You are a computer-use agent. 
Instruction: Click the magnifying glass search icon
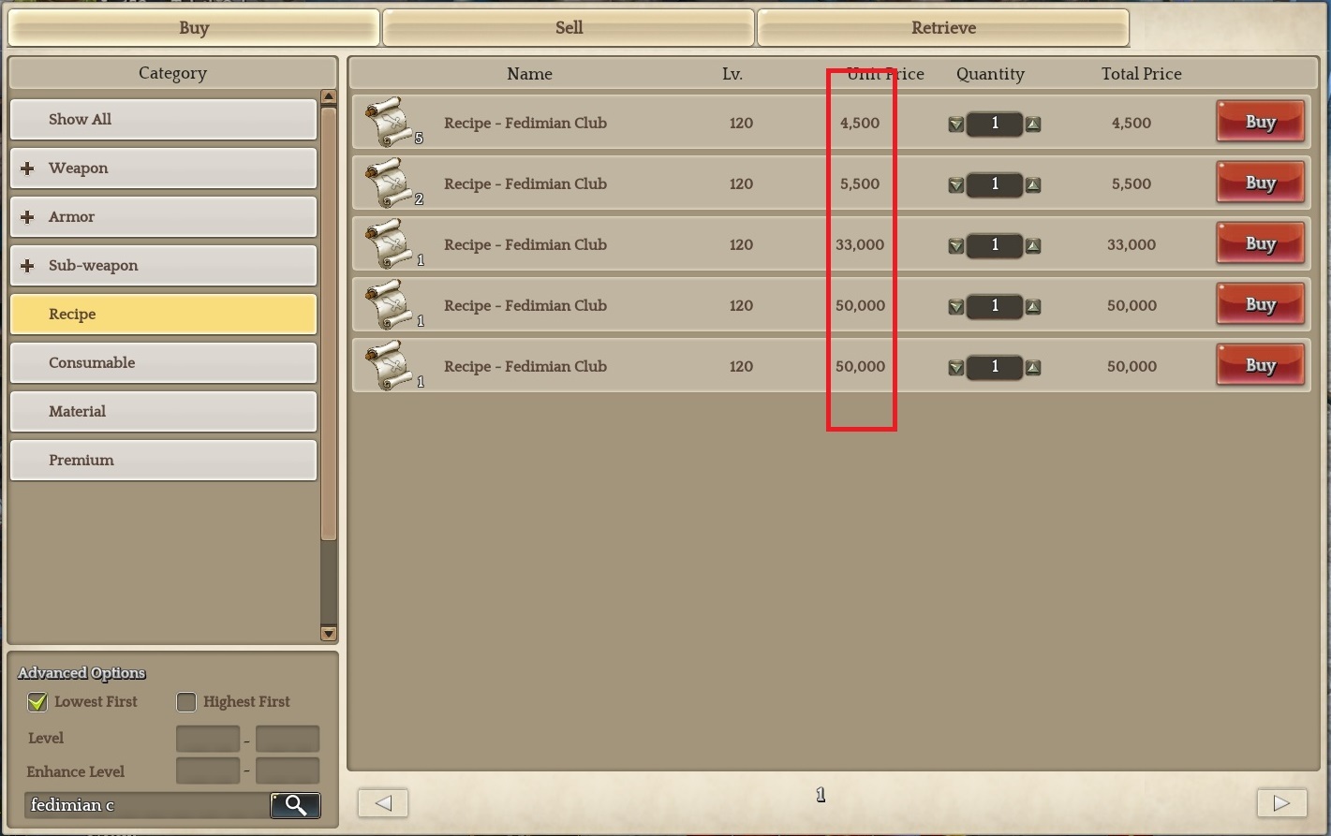coord(296,805)
